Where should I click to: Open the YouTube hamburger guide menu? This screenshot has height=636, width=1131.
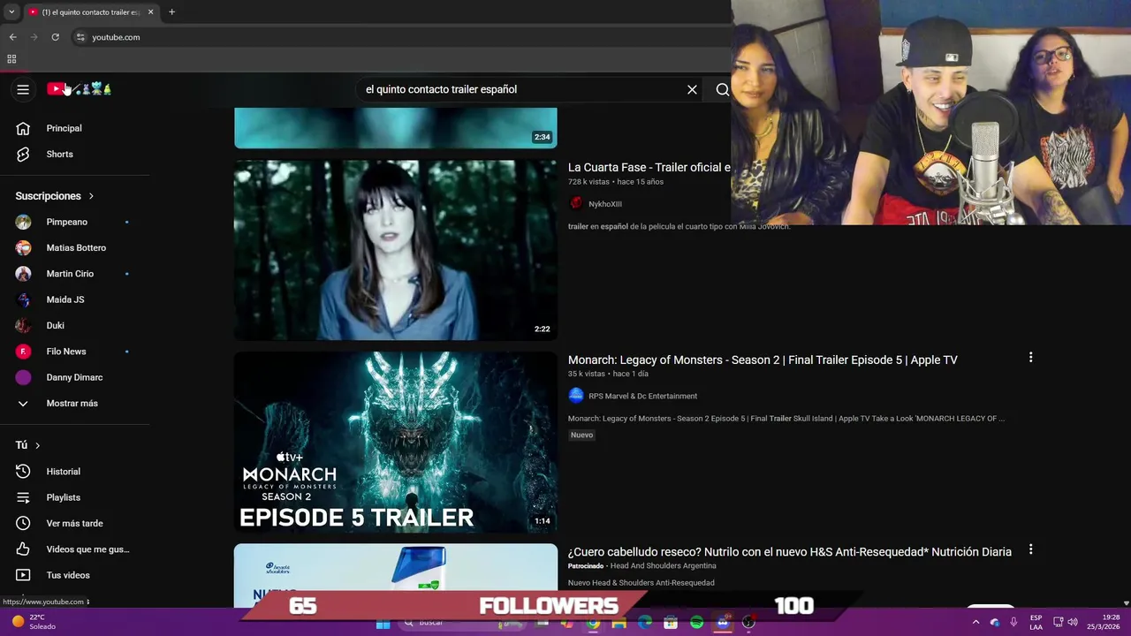23,89
